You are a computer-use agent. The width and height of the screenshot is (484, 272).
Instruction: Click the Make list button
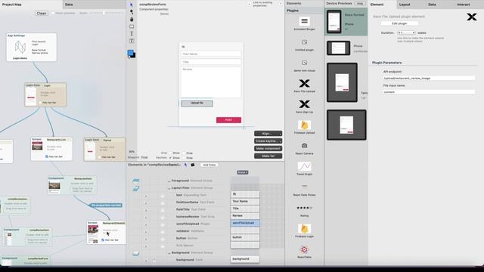[x=268, y=156]
